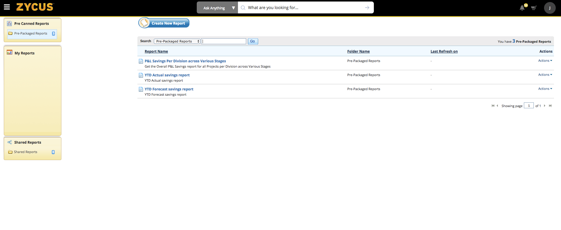Expand Actions for YTD Forecast savings report

(545, 89)
